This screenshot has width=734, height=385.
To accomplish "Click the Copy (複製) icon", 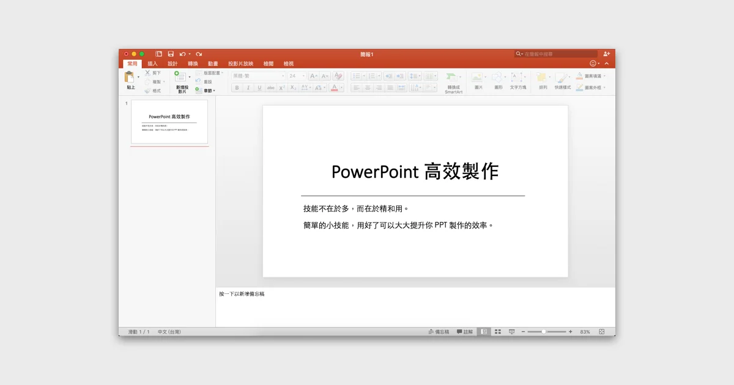I will [x=147, y=82].
